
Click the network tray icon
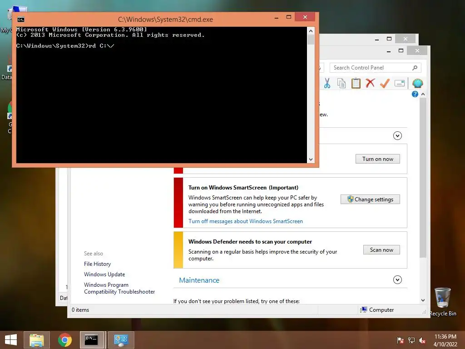[411, 340]
